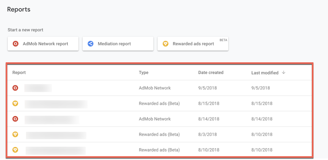Click the blue Mediation share icon
The height and width of the screenshot is (160, 328).
click(x=91, y=44)
